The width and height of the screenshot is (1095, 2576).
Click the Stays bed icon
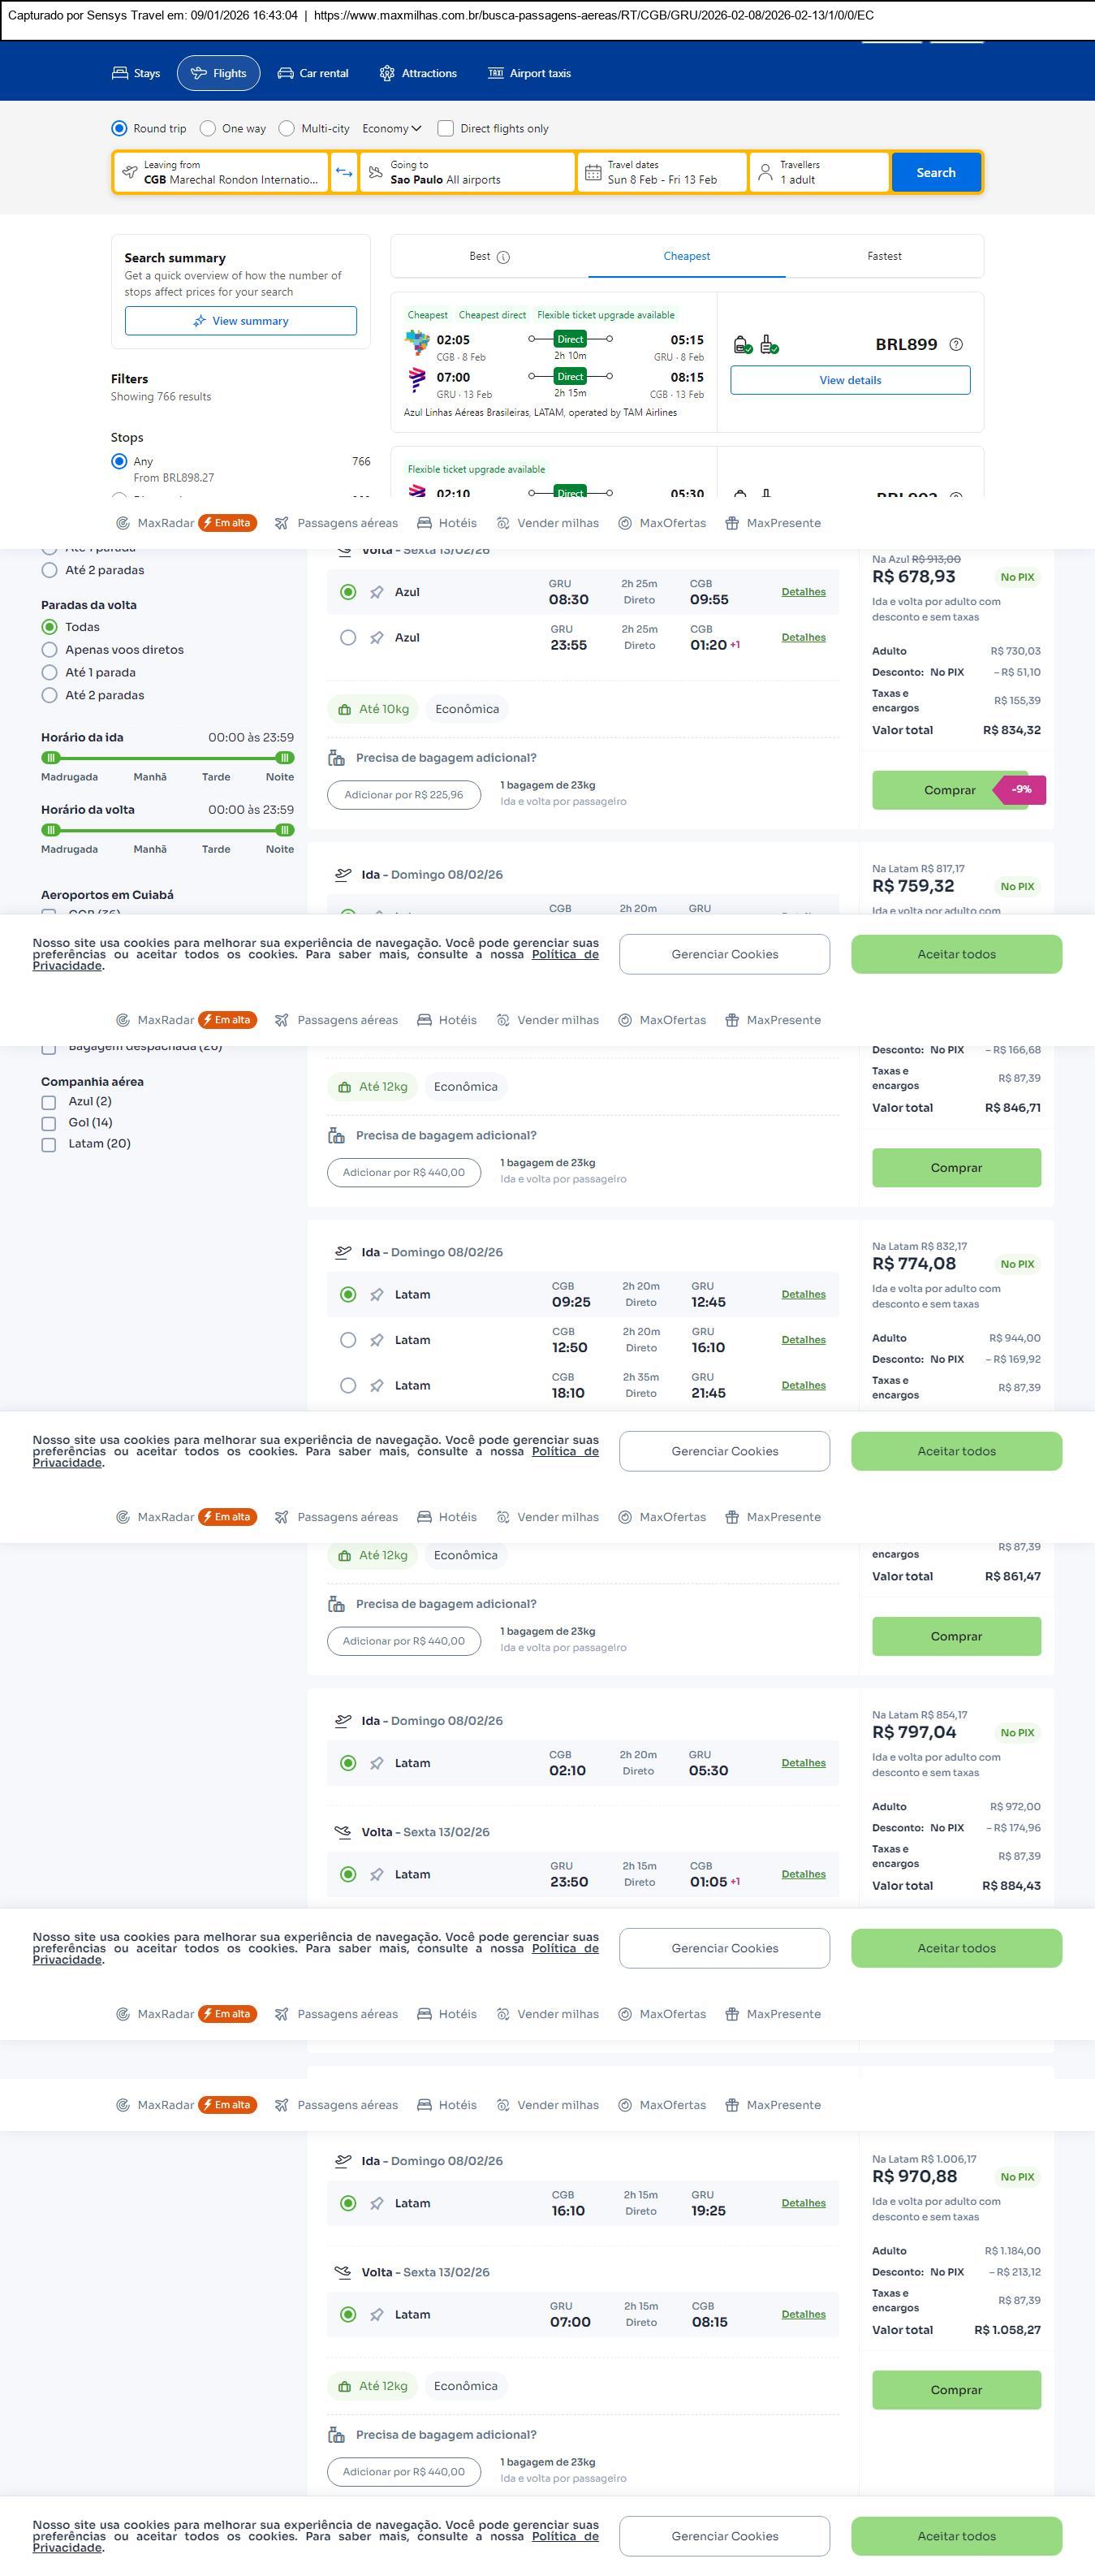(x=120, y=73)
